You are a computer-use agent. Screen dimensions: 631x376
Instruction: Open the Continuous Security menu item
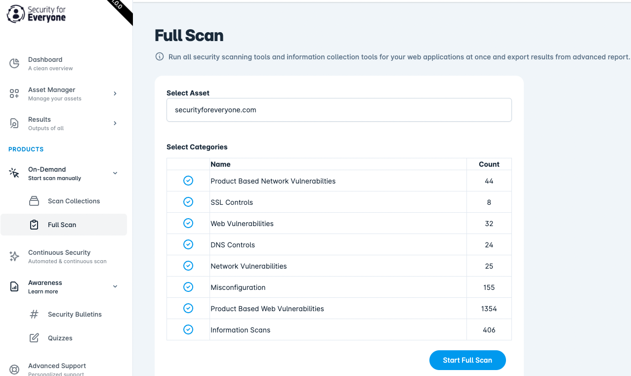64,256
